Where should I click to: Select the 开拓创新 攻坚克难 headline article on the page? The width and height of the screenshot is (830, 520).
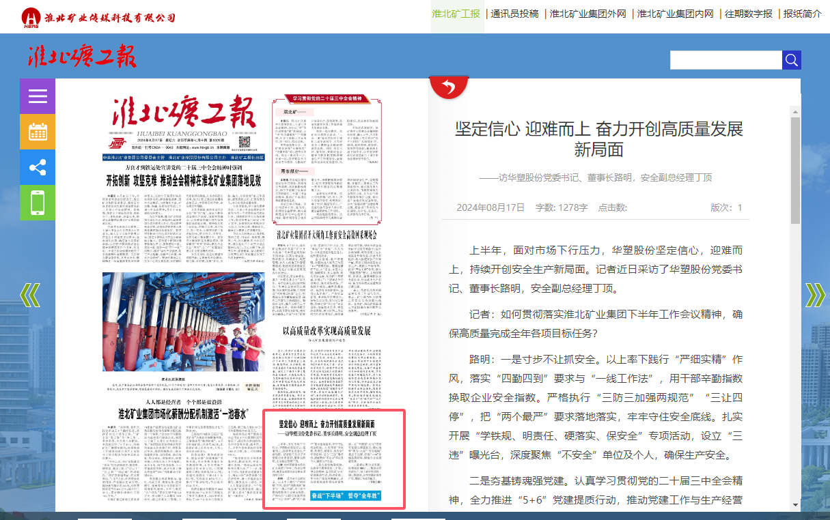(183, 181)
